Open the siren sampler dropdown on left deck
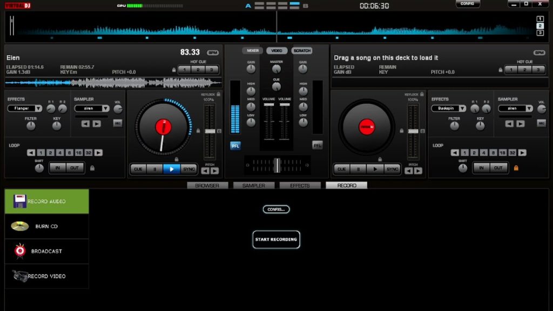The height and width of the screenshot is (311, 553). [x=91, y=108]
